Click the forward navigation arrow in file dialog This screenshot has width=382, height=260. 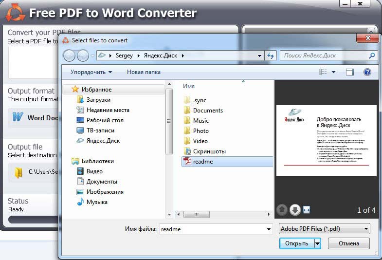[x=83, y=56]
